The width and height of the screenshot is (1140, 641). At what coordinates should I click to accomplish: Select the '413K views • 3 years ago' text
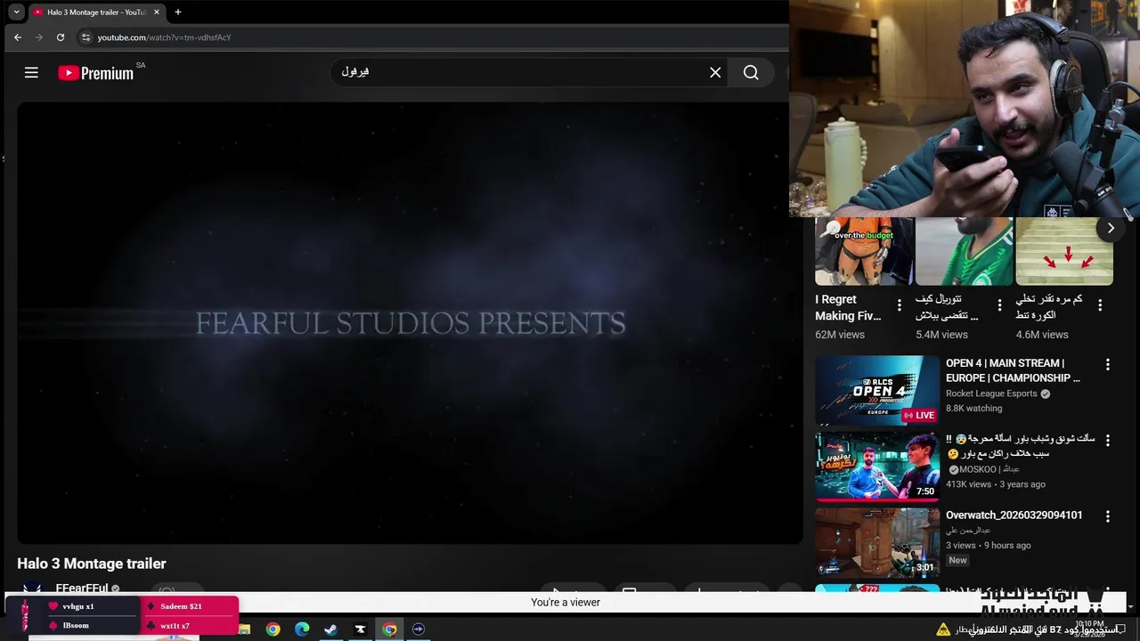996,484
